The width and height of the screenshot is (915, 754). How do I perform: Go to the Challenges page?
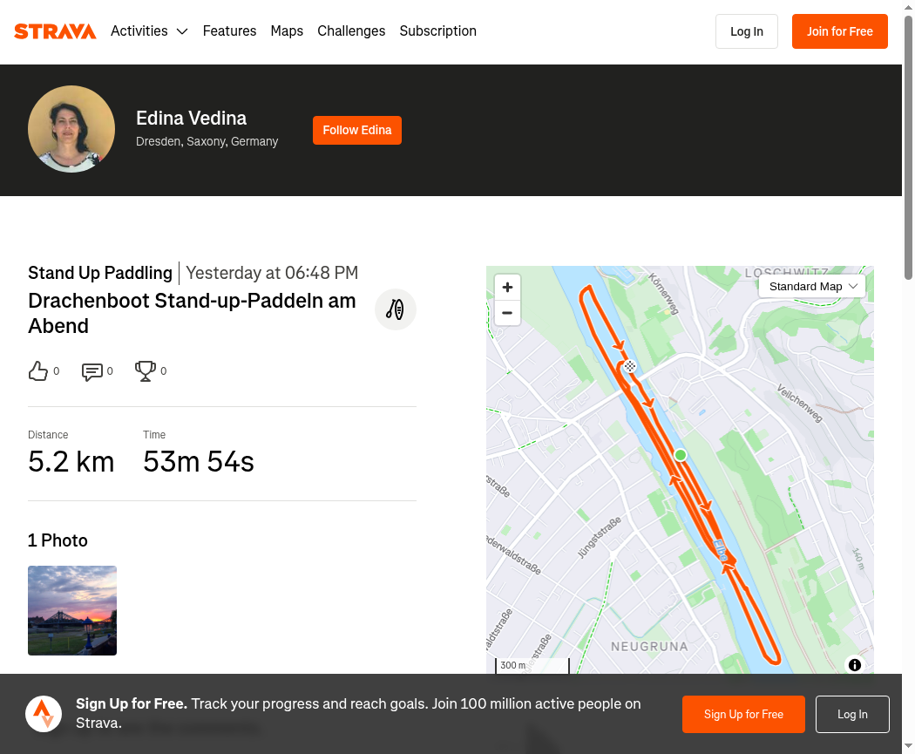pyautogui.click(x=351, y=31)
